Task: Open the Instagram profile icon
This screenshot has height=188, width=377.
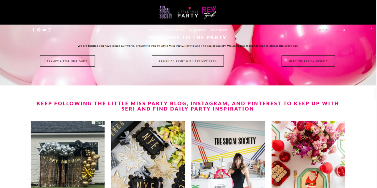Action: (49, 30)
